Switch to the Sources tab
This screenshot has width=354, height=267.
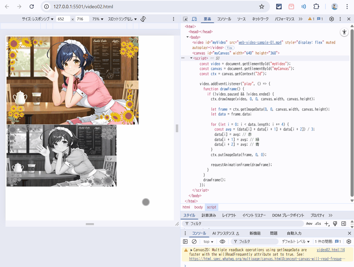(241, 19)
